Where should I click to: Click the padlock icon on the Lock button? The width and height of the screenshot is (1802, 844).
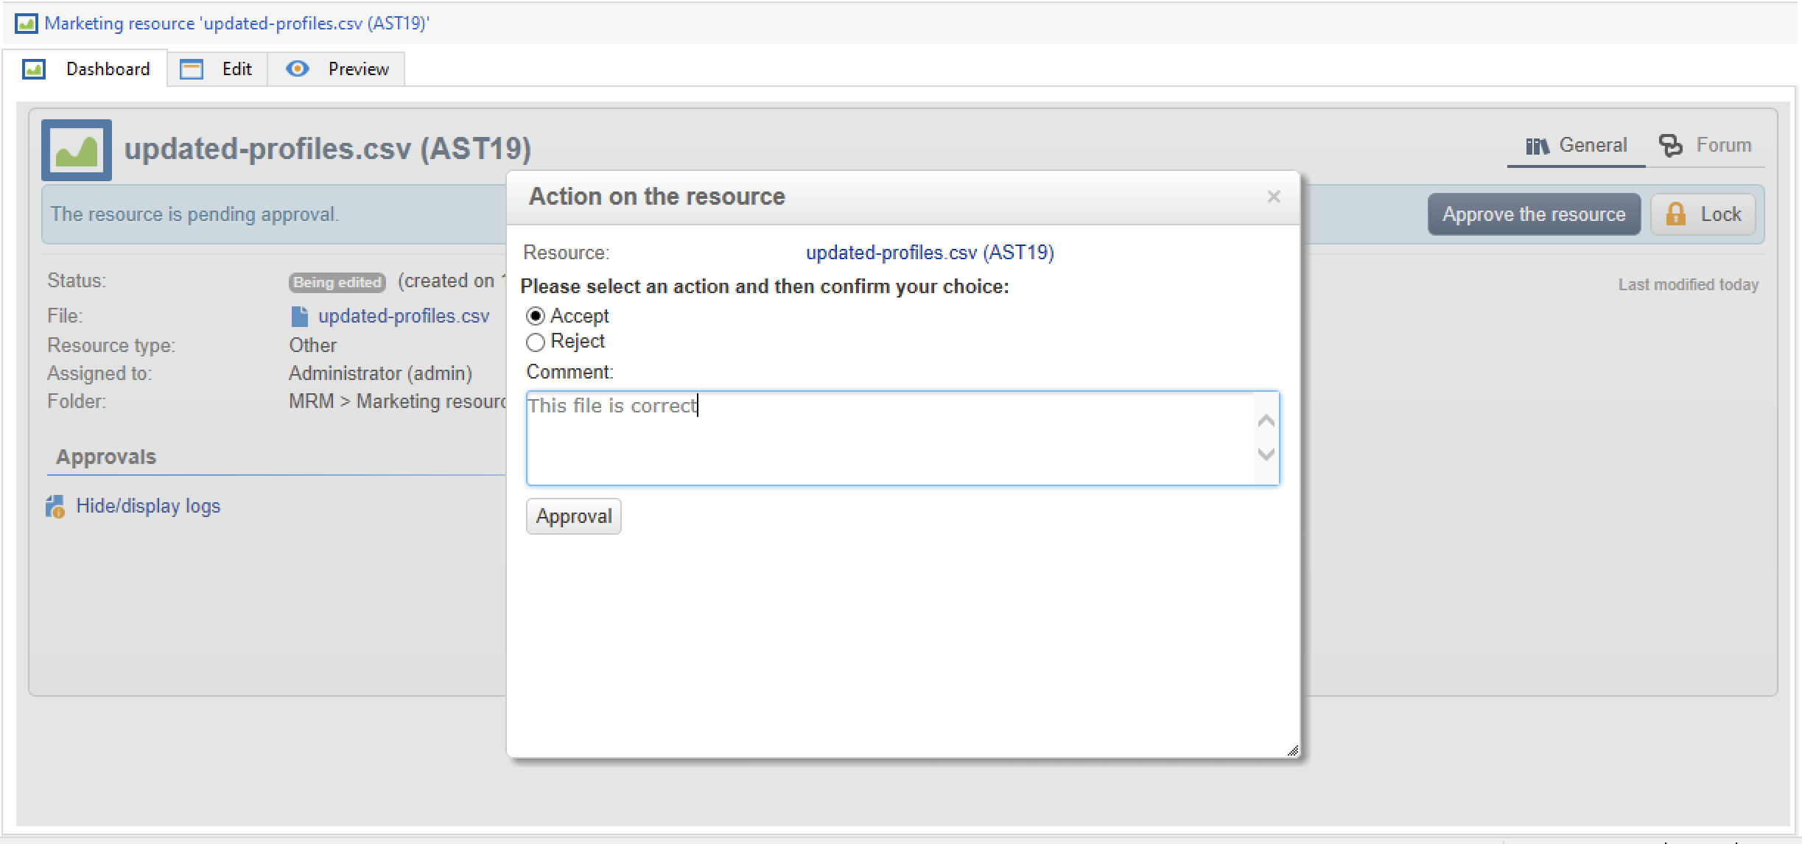[1675, 214]
